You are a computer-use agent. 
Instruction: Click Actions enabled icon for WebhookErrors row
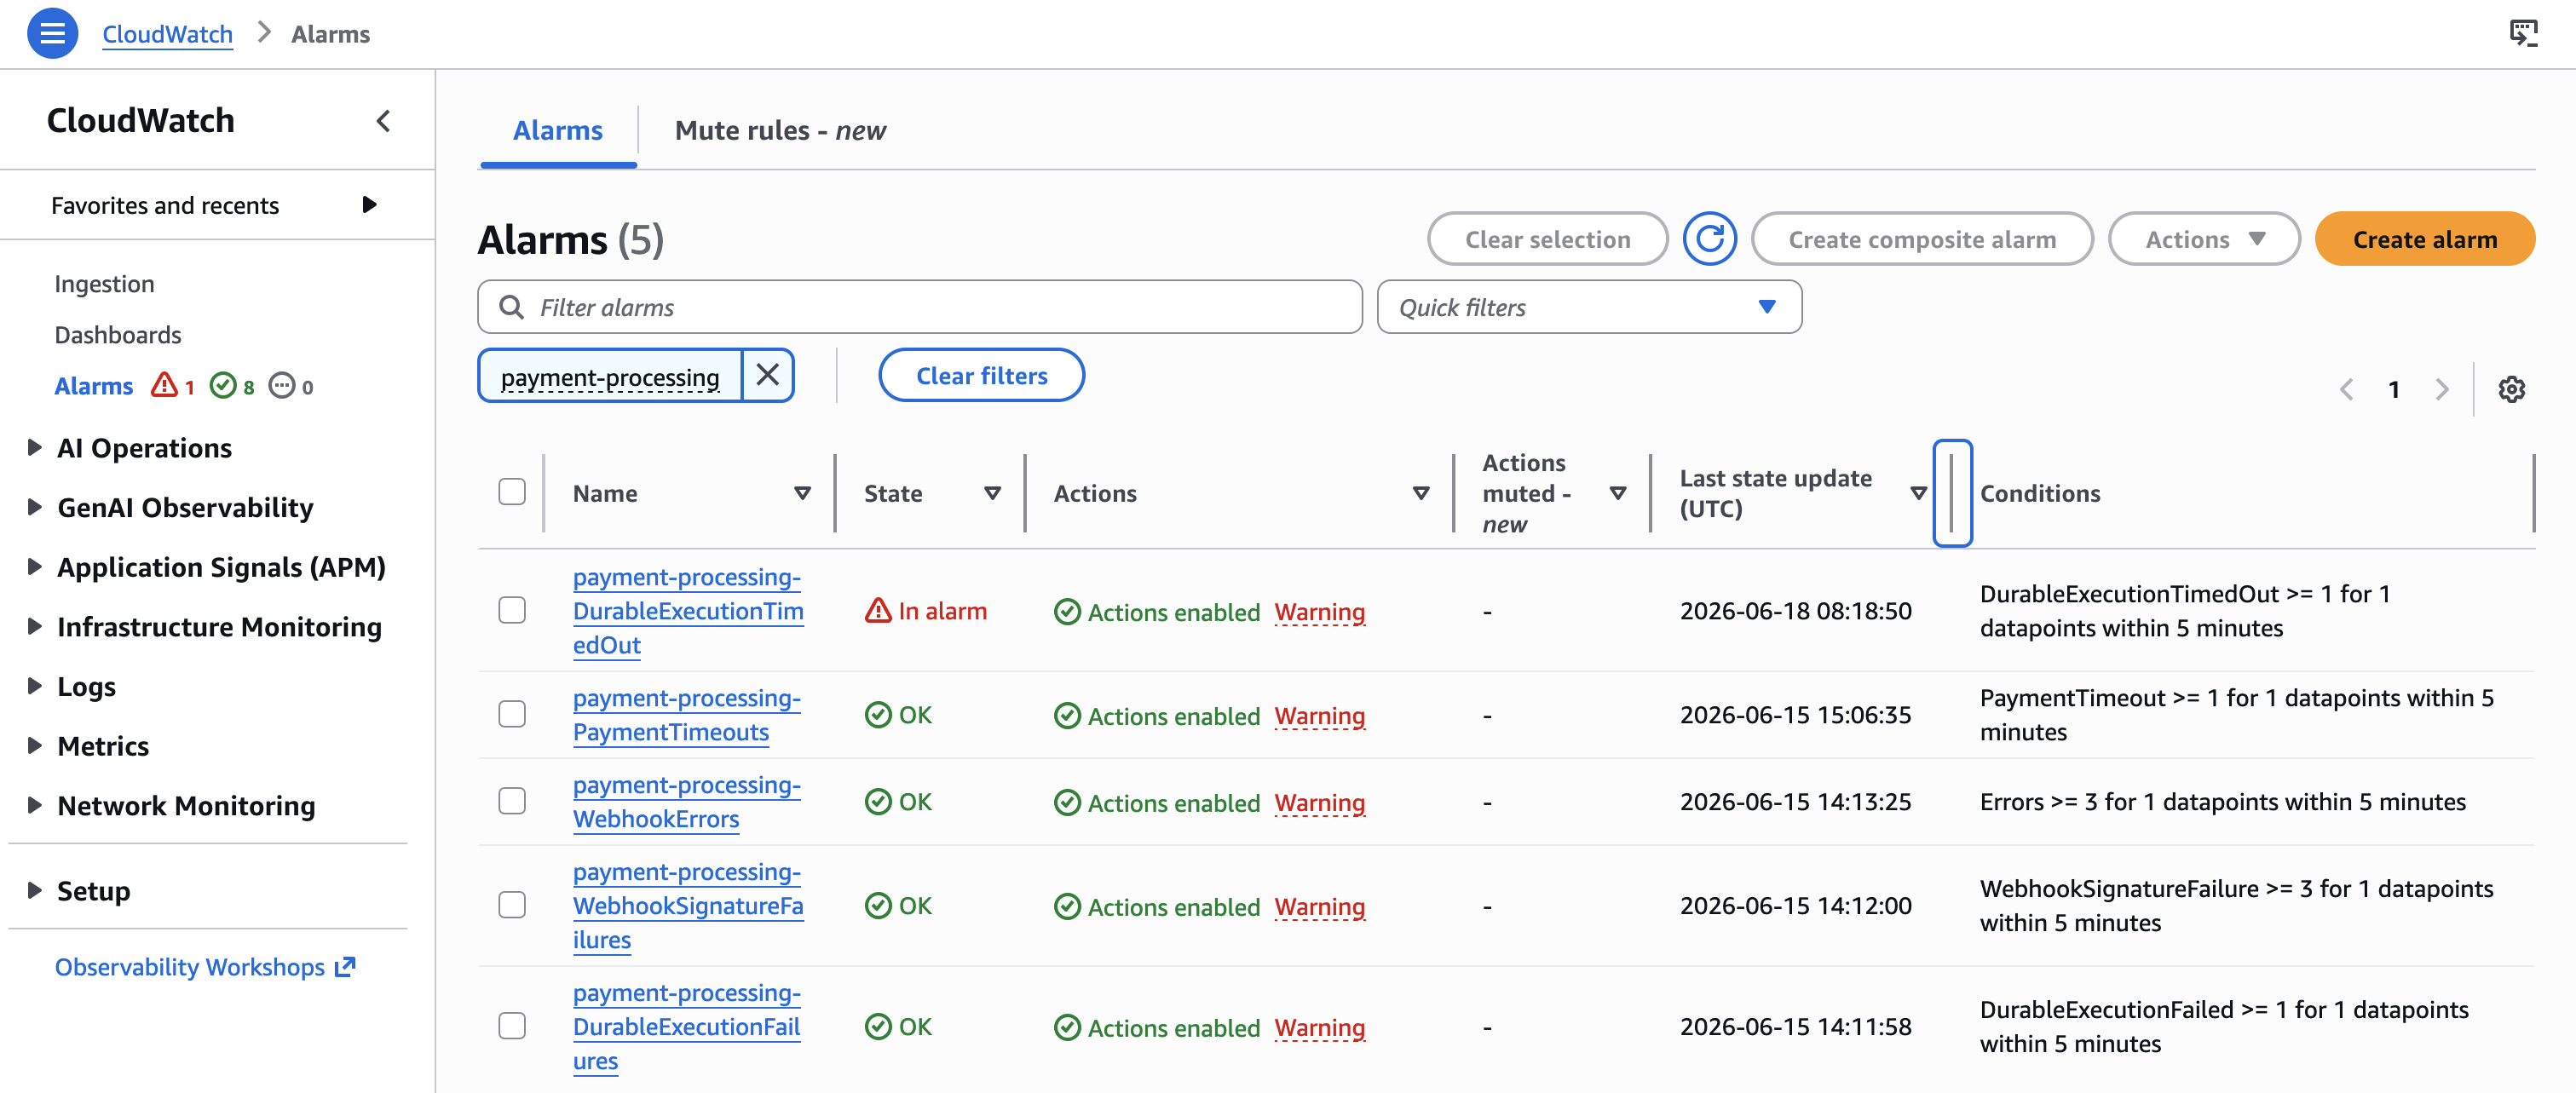[x=1067, y=802]
